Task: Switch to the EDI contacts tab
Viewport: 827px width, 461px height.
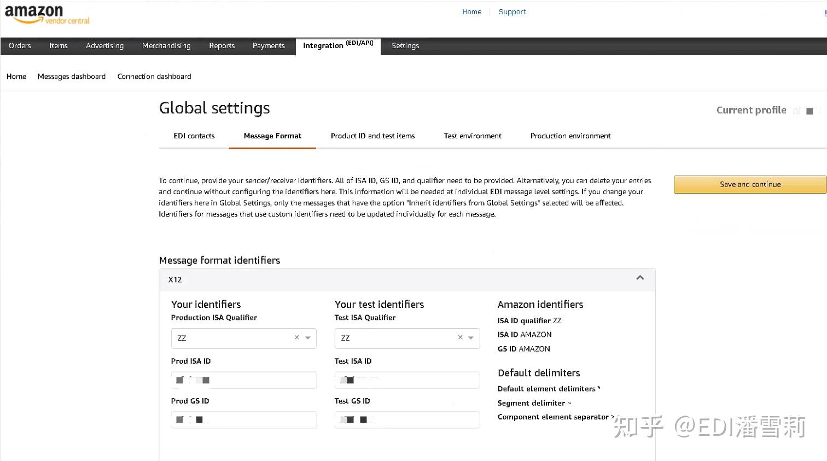Action: coord(194,136)
